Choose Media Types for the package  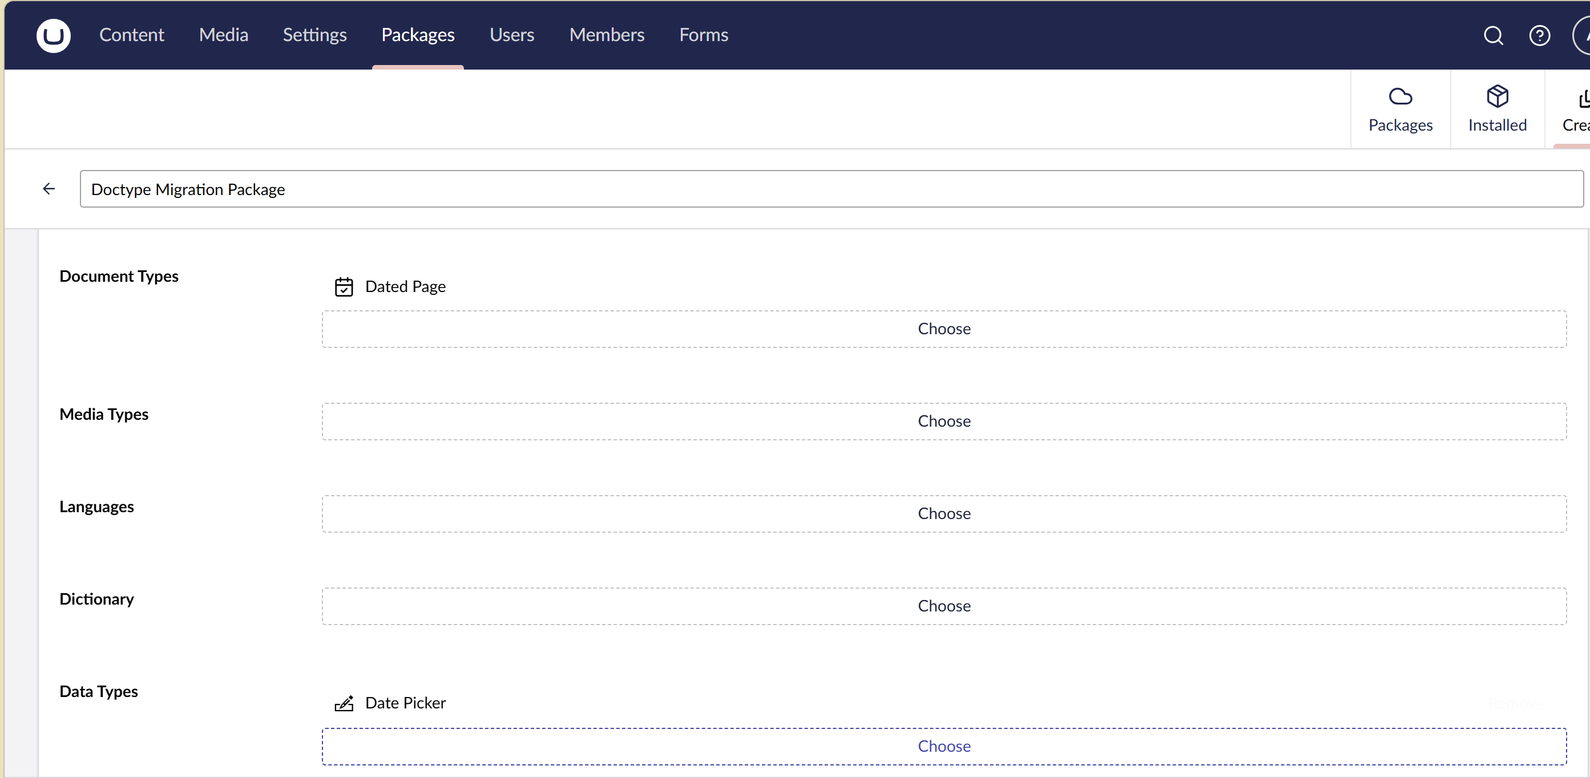click(944, 422)
